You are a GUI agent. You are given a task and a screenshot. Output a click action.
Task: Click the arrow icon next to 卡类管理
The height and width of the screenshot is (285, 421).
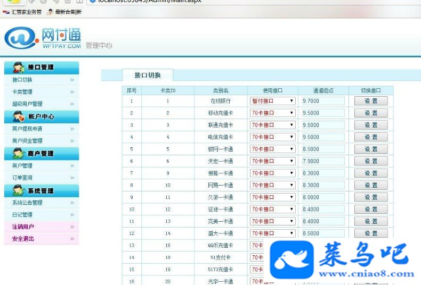72,92
